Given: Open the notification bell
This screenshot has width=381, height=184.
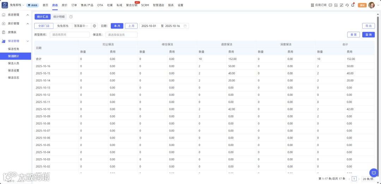Looking at the screenshot, I should click(352, 5).
